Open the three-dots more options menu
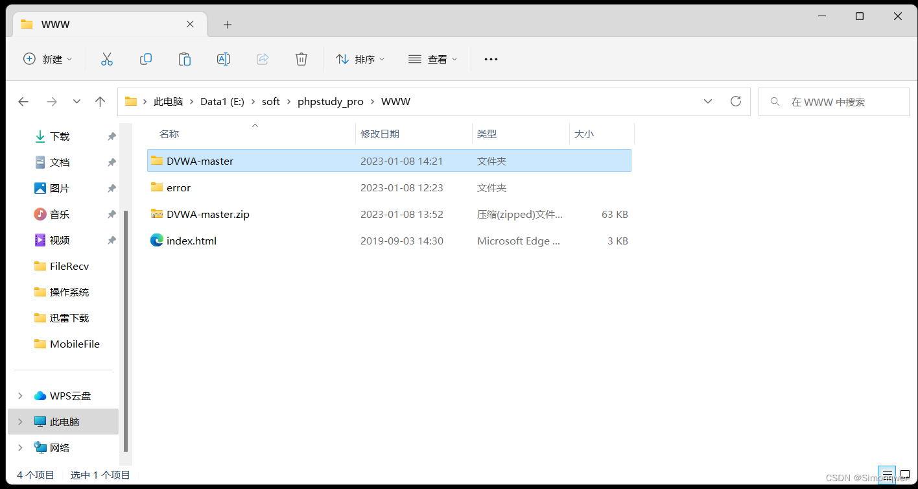The width and height of the screenshot is (918, 489). click(491, 59)
